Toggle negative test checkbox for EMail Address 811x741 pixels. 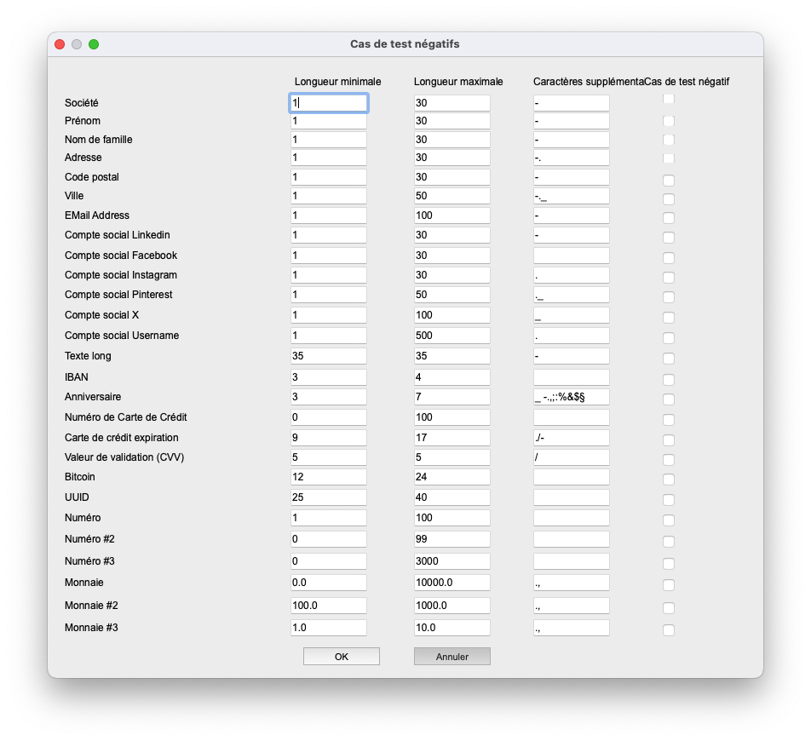pos(669,218)
